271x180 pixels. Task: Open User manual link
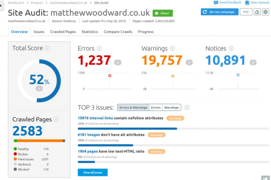point(257,2)
